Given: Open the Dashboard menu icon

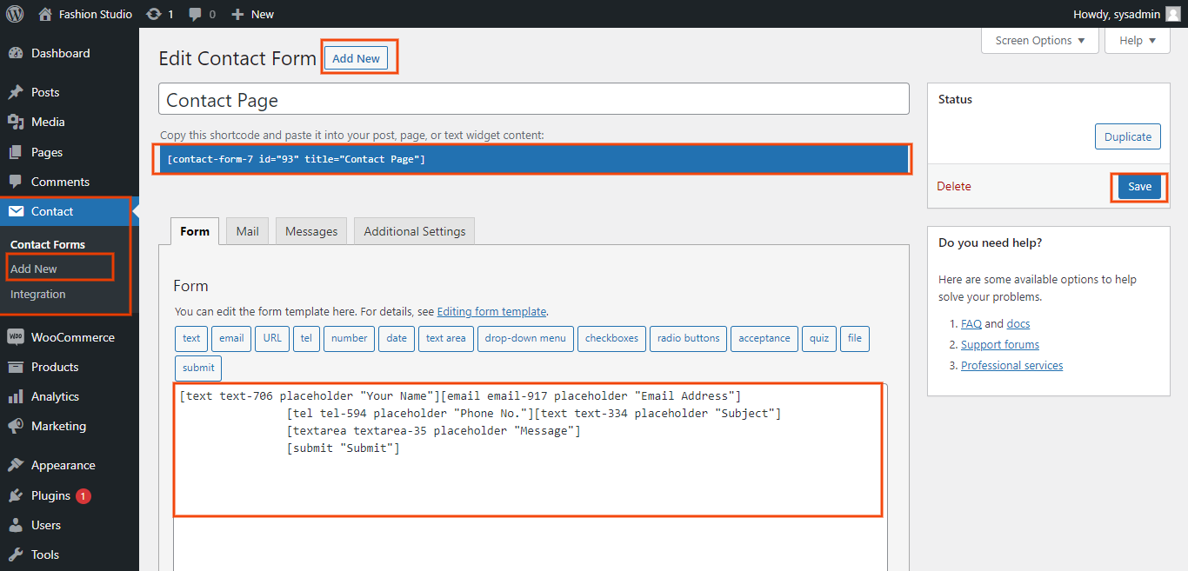Looking at the screenshot, I should 16,53.
